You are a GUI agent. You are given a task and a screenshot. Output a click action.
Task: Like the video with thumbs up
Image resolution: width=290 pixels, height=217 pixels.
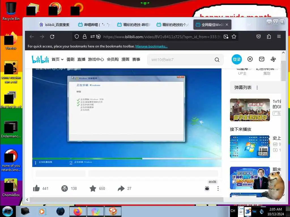36,188
